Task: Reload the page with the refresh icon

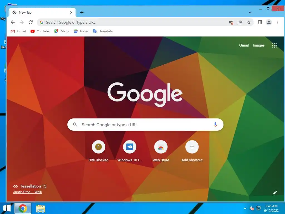Action: tap(31, 22)
